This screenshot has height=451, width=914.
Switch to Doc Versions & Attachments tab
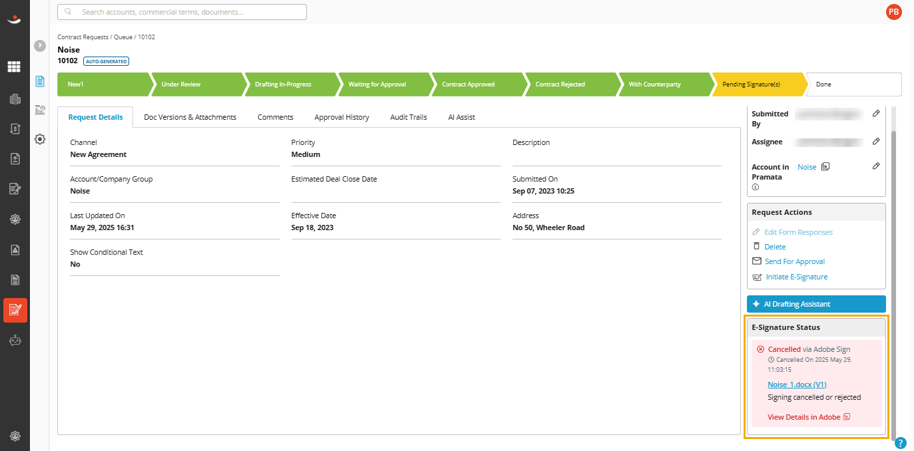tap(190, 117)
